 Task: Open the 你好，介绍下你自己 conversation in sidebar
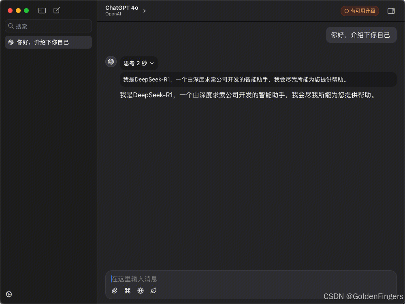[48, 42]
